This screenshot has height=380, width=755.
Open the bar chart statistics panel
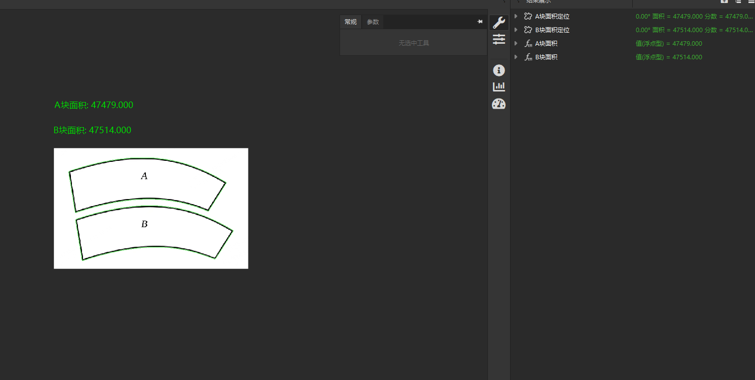(498, 87)
